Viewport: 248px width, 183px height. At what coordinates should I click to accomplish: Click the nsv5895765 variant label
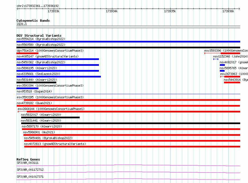point(234,68)
